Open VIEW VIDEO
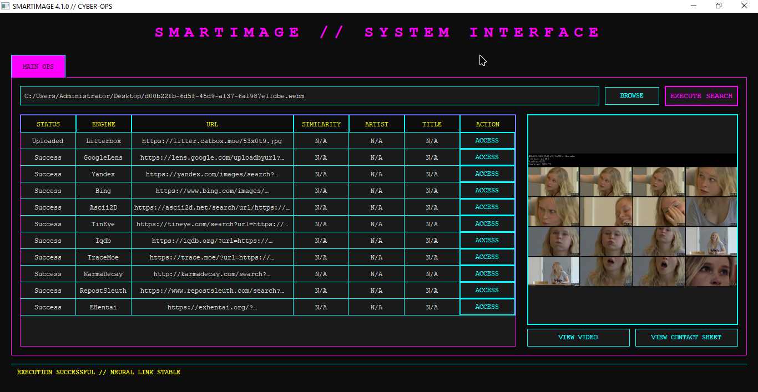The image size is (758, 392). [x=578, y=337]
